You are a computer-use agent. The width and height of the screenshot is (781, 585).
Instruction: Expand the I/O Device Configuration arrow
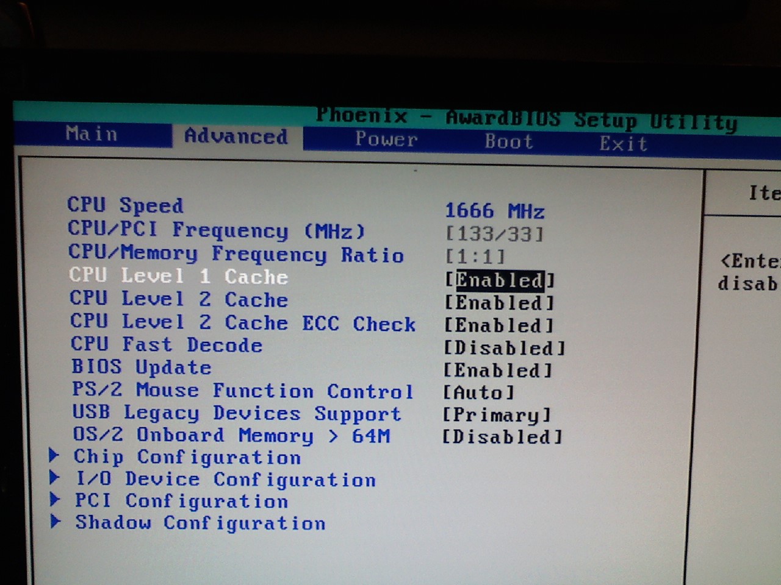[x=55, y=477]
